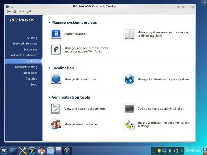Open the localization globe icon
The image size is (207, 155).
129,79
